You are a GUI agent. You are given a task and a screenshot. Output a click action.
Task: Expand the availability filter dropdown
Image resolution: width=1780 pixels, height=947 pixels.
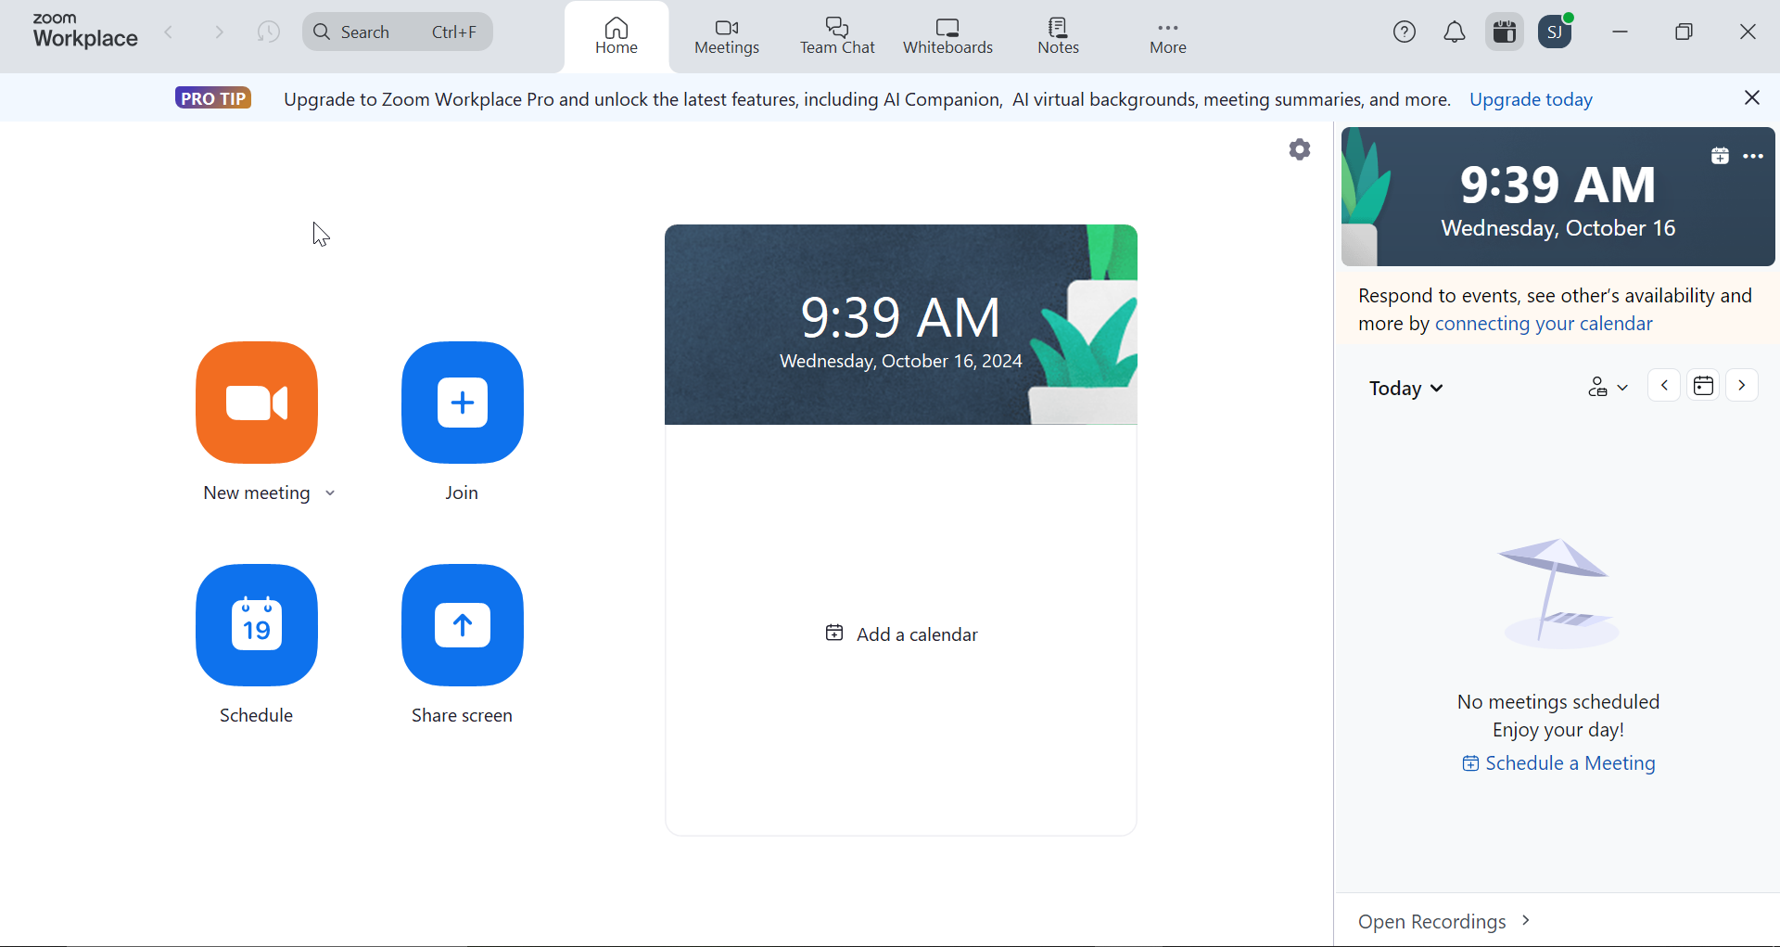pyautogui.click(x=1608, y=387)
